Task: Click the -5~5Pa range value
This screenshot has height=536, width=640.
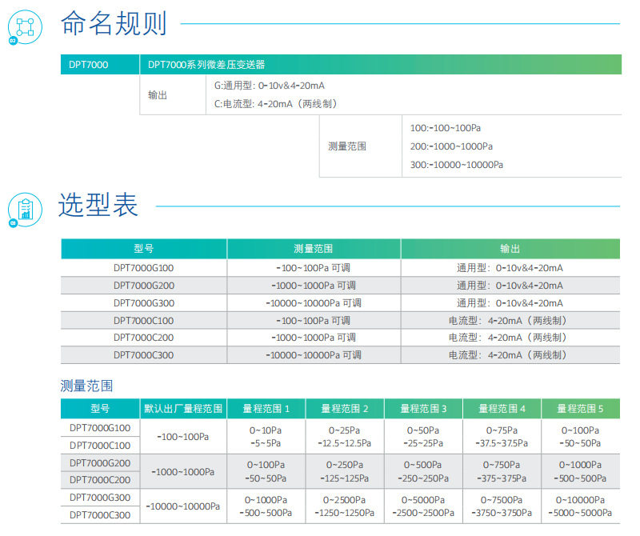Action: click(x=266, y=443)
